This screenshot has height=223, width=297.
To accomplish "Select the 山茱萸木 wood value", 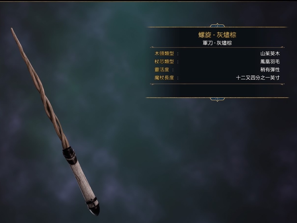I will click(x=270, y=54).
